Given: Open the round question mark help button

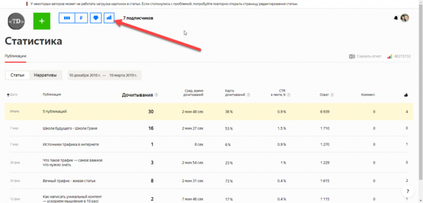Looking at the screenshot, I should (x=407, y=191).
